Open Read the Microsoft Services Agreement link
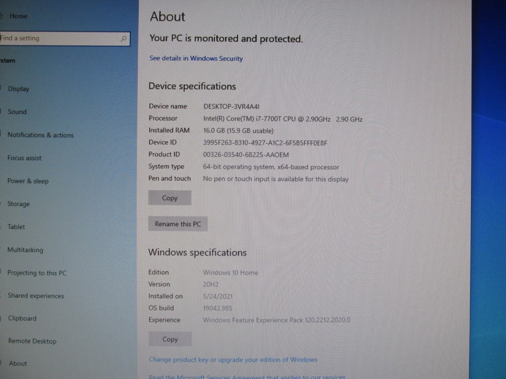Image resolution: width=506 pixels, height=379 pixels. tap(247, 377)
